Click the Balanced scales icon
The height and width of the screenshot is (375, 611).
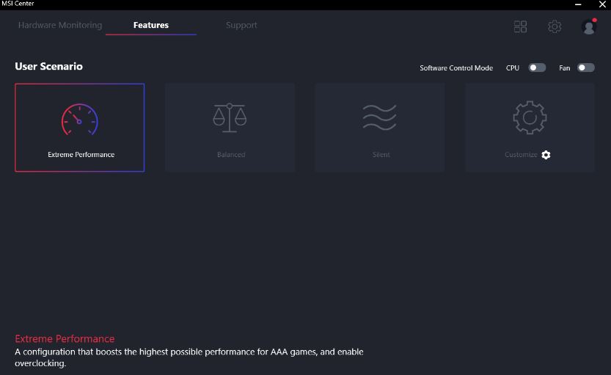[x=230, y=117]
